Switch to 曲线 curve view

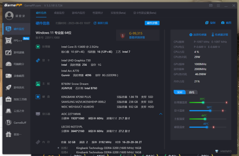click(192, 92)
